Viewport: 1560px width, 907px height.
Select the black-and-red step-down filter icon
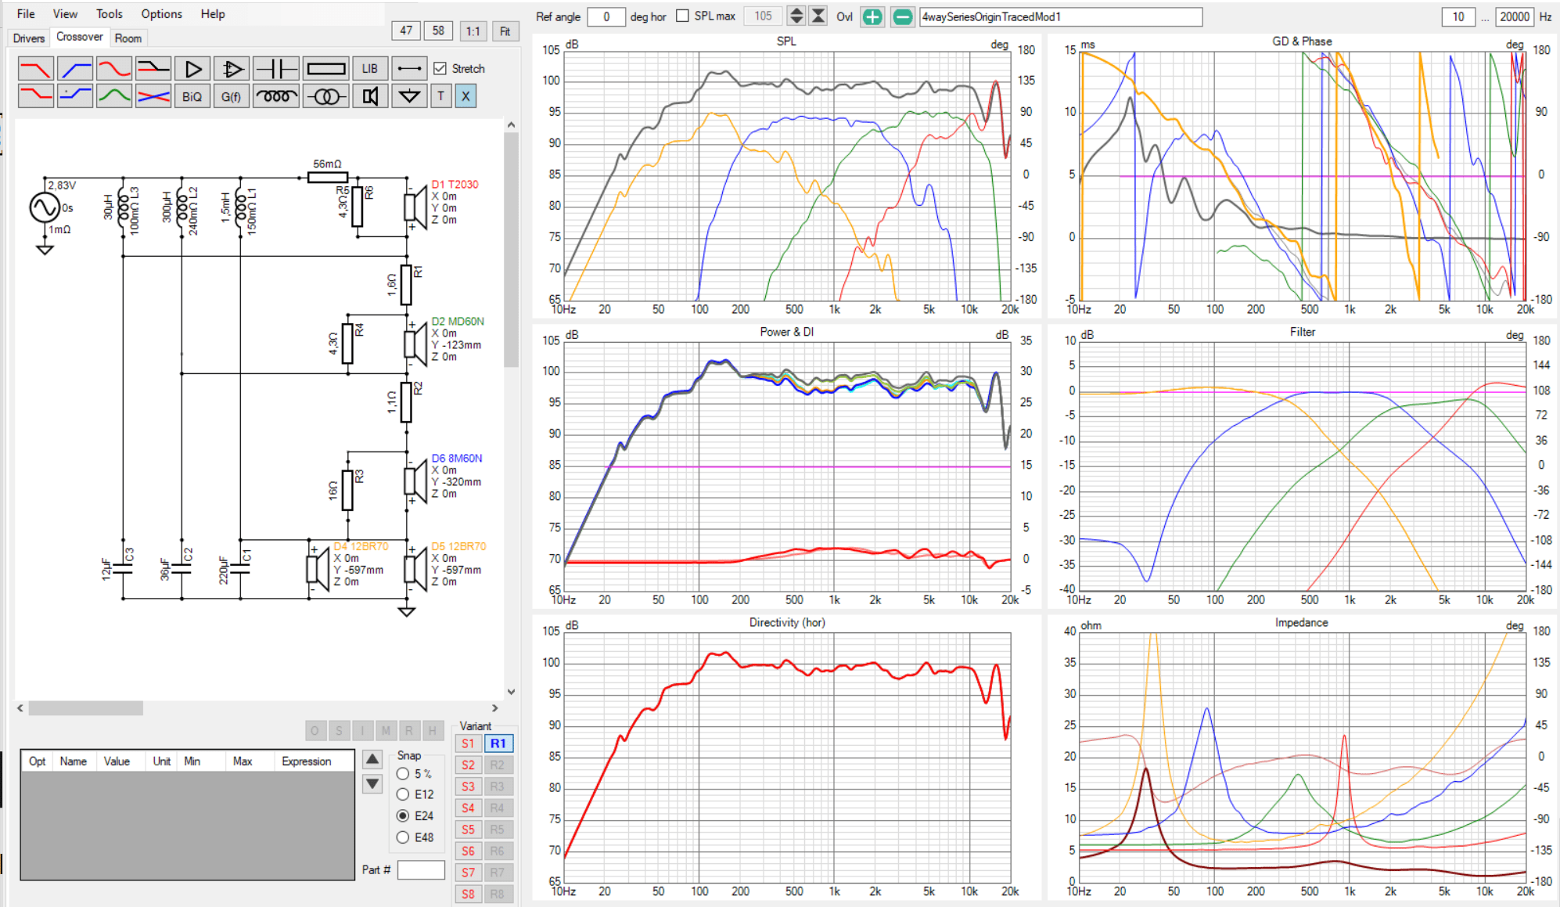coord(153,69)
